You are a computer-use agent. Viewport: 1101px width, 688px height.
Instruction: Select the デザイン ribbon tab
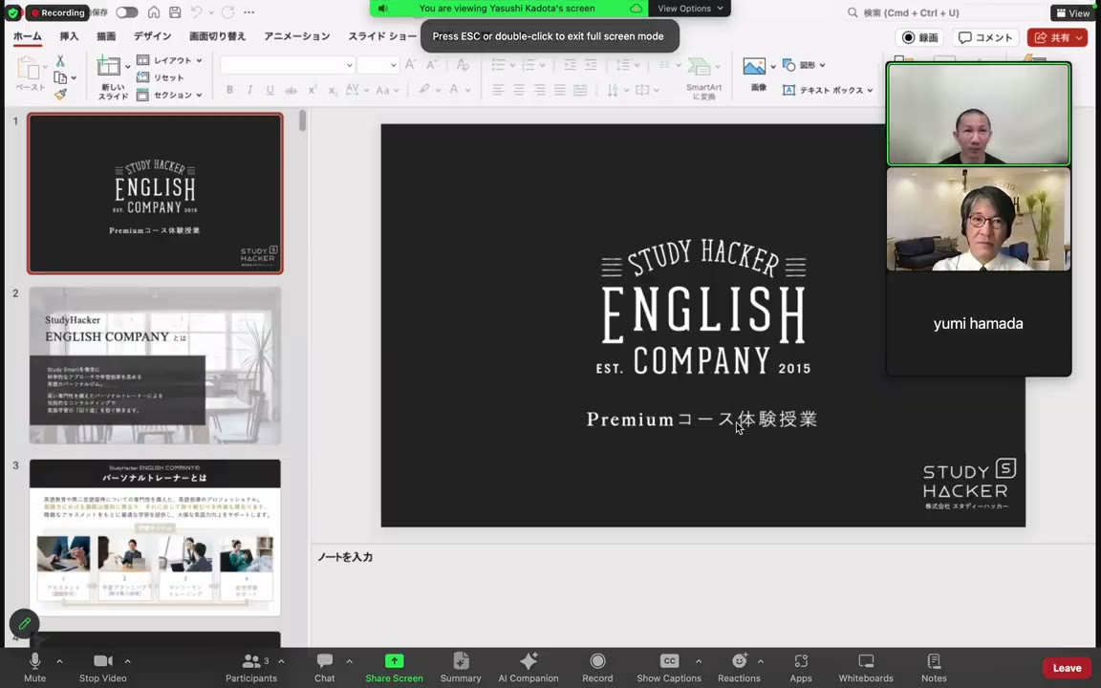pos(152,36)
